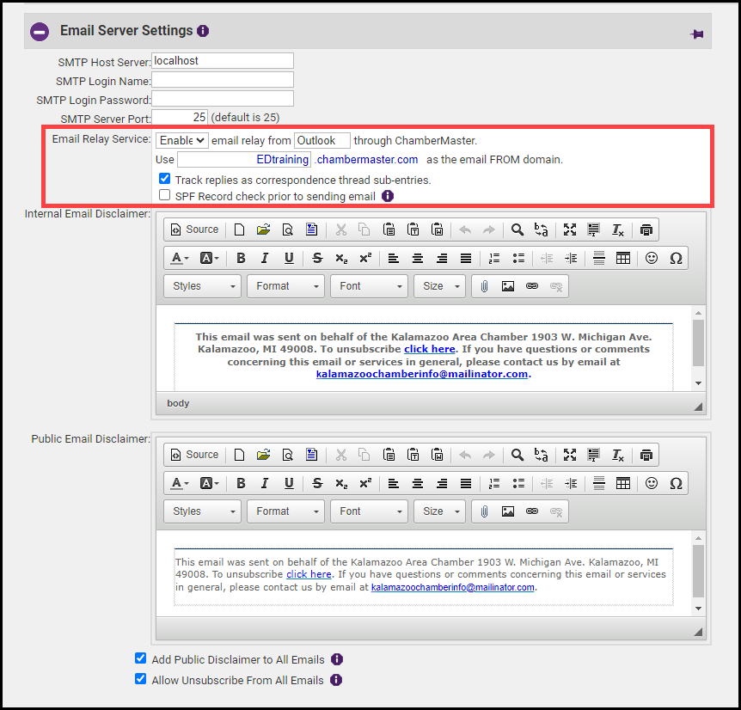The image size is (741, 710).
Task: Uncheck Track replies as correspondence thread sub-entries
Action: point(165,180)
